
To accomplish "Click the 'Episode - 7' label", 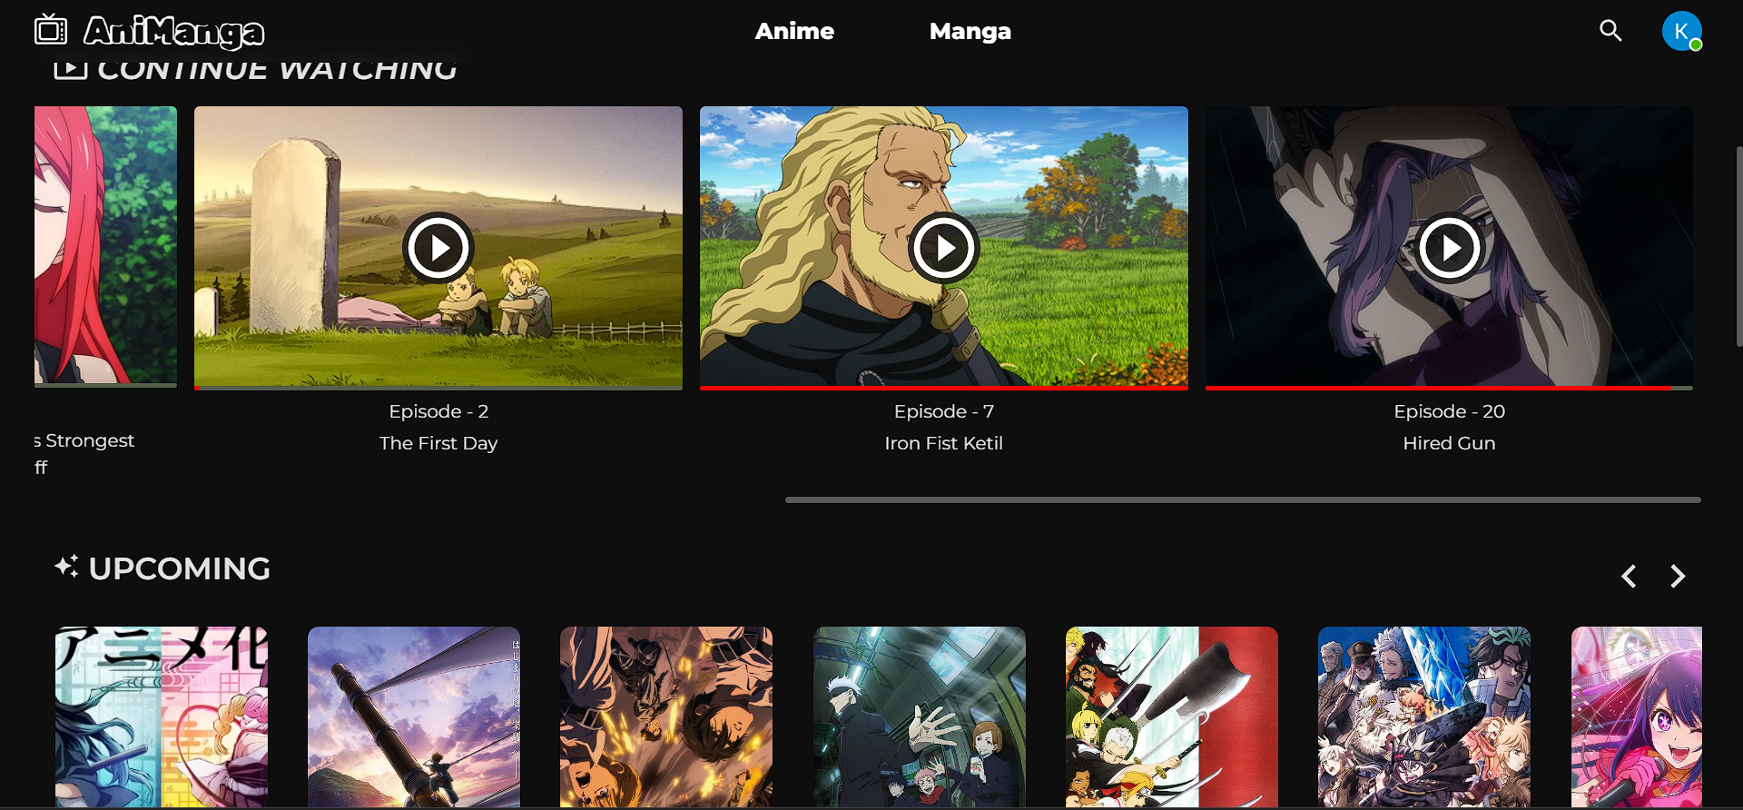I will click(x=944, y=411).
